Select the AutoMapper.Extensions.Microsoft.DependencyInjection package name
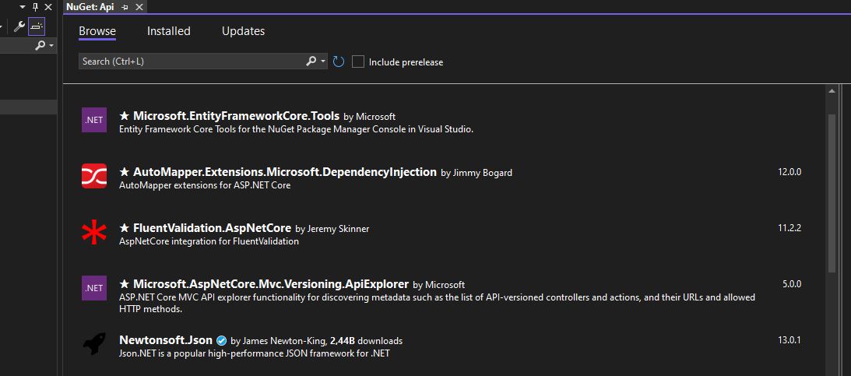851x376 pixels. coord(284,172)
